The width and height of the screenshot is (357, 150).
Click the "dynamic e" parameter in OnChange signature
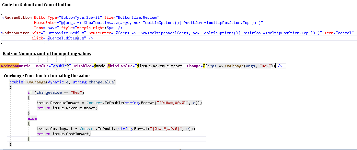point(58,82)
